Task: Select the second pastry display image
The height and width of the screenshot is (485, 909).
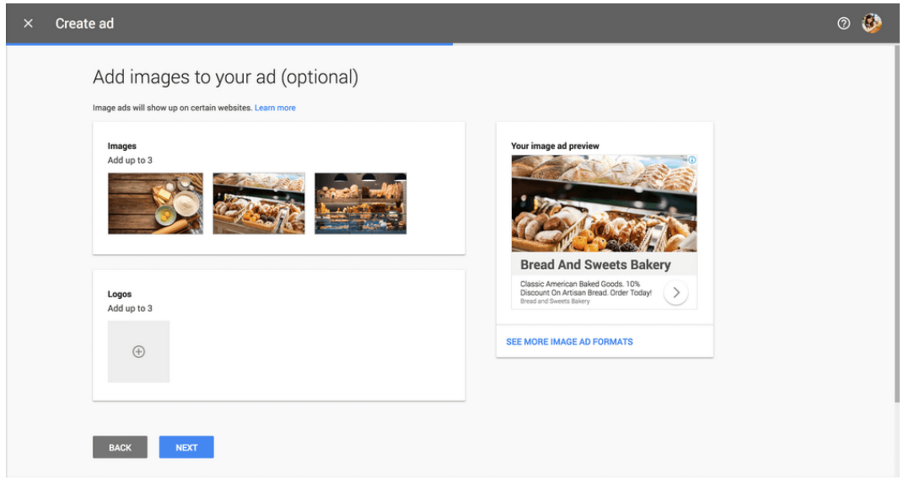Action: 258,203
